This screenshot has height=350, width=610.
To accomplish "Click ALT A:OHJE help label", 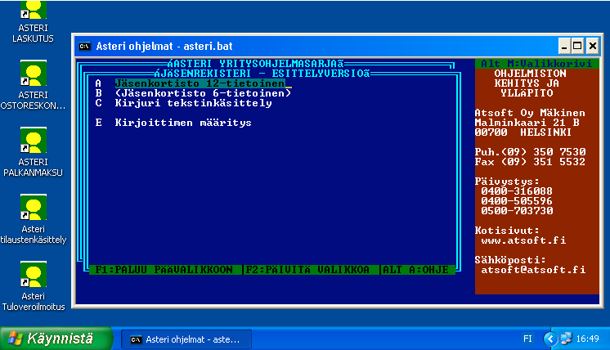I will point(415,270).
